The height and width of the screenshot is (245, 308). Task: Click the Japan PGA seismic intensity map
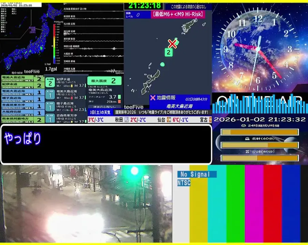pyautogui.click(x=29, y=39)
